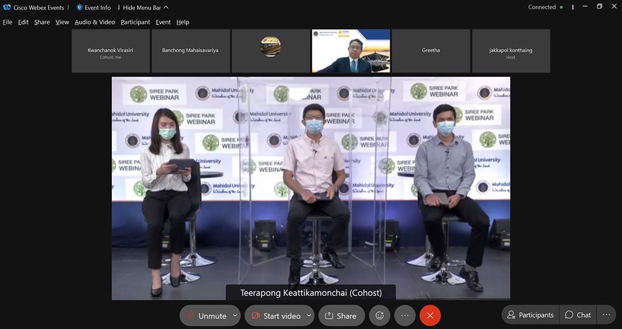Click the Cisco Webex Events logo icon

pyautogui.click(x=7, y=7)
